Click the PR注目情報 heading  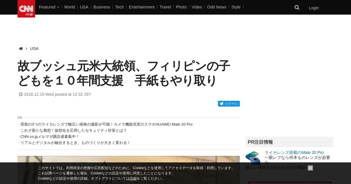260,142
